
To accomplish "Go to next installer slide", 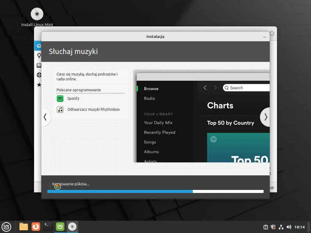I will pos(265,117).
